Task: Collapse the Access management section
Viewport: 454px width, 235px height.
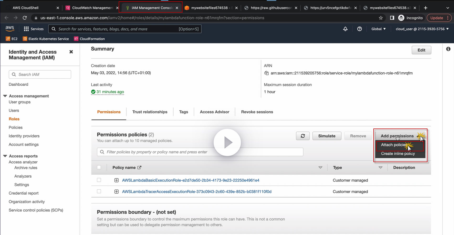Action: pyautogui.click(x=5, y=96)
